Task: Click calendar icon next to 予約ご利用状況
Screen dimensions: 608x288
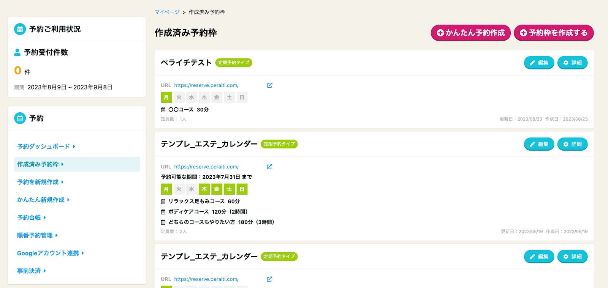Action: [x=20, y=29]
